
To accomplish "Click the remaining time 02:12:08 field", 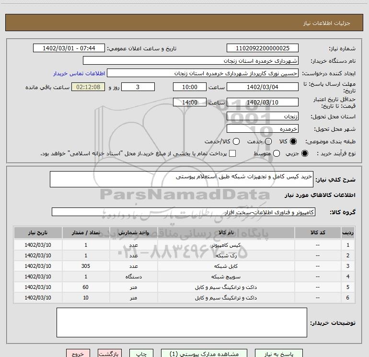I will pyautogui.click(x=88, y=87).
